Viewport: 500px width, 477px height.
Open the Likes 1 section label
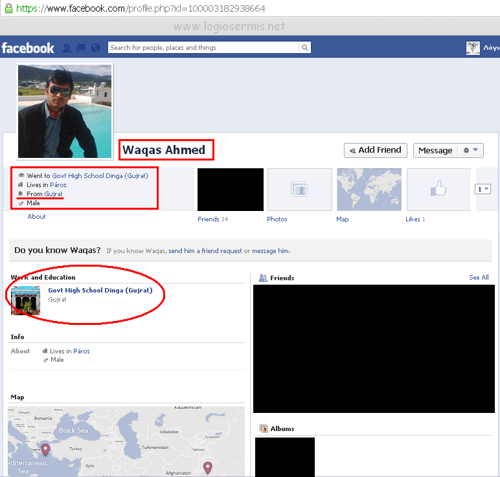click(415, 219)
